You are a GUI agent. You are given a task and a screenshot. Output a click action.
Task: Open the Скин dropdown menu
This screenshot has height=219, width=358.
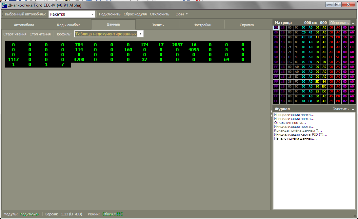pos(181,14)
